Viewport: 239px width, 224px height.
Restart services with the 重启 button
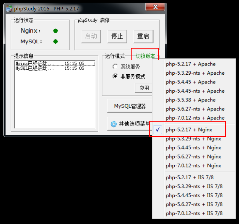tap(143, 37)
